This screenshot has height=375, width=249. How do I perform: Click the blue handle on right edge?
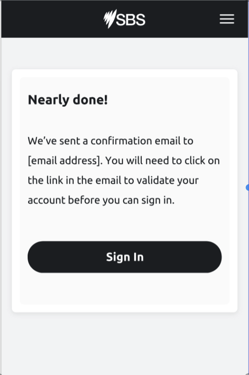click(247, 188)
